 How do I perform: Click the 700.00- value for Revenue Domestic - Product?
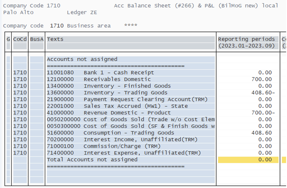pos(263,113)
